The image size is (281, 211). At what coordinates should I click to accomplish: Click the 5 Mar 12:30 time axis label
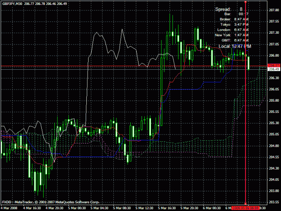144,208
